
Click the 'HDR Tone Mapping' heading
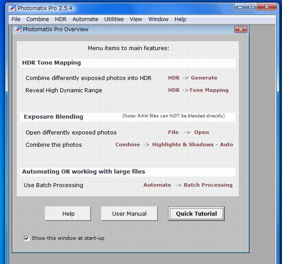click(52, 63)
